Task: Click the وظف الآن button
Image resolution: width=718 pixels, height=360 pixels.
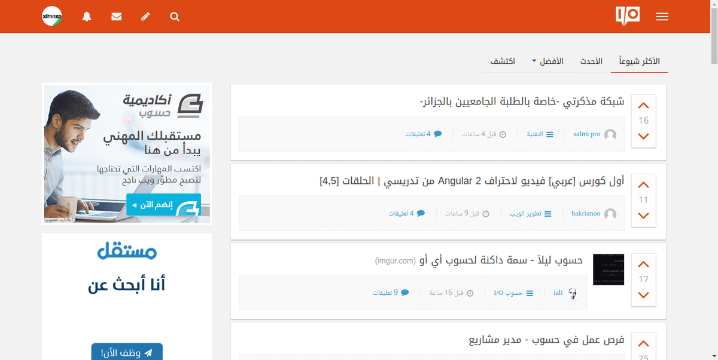Action: tap(127, 353)
